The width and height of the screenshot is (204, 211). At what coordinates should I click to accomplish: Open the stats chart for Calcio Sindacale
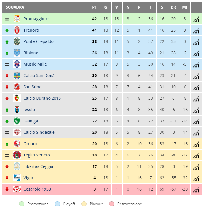[196, 133]
